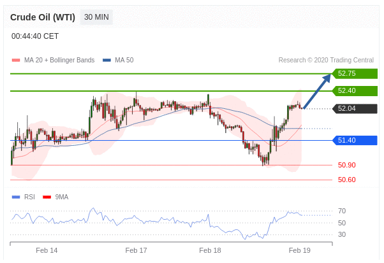
Task: Click the 51.40 blue pivot label
Action: pyautogui.click(x=355, y=140)
